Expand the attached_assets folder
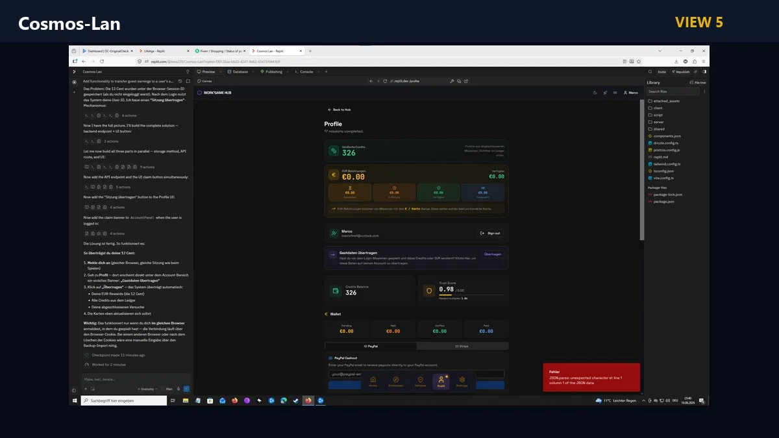The image size is (779, 438). 663,101
